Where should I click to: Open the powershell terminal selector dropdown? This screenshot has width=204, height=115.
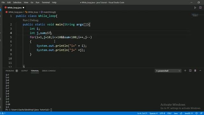(x=168, y=71)
